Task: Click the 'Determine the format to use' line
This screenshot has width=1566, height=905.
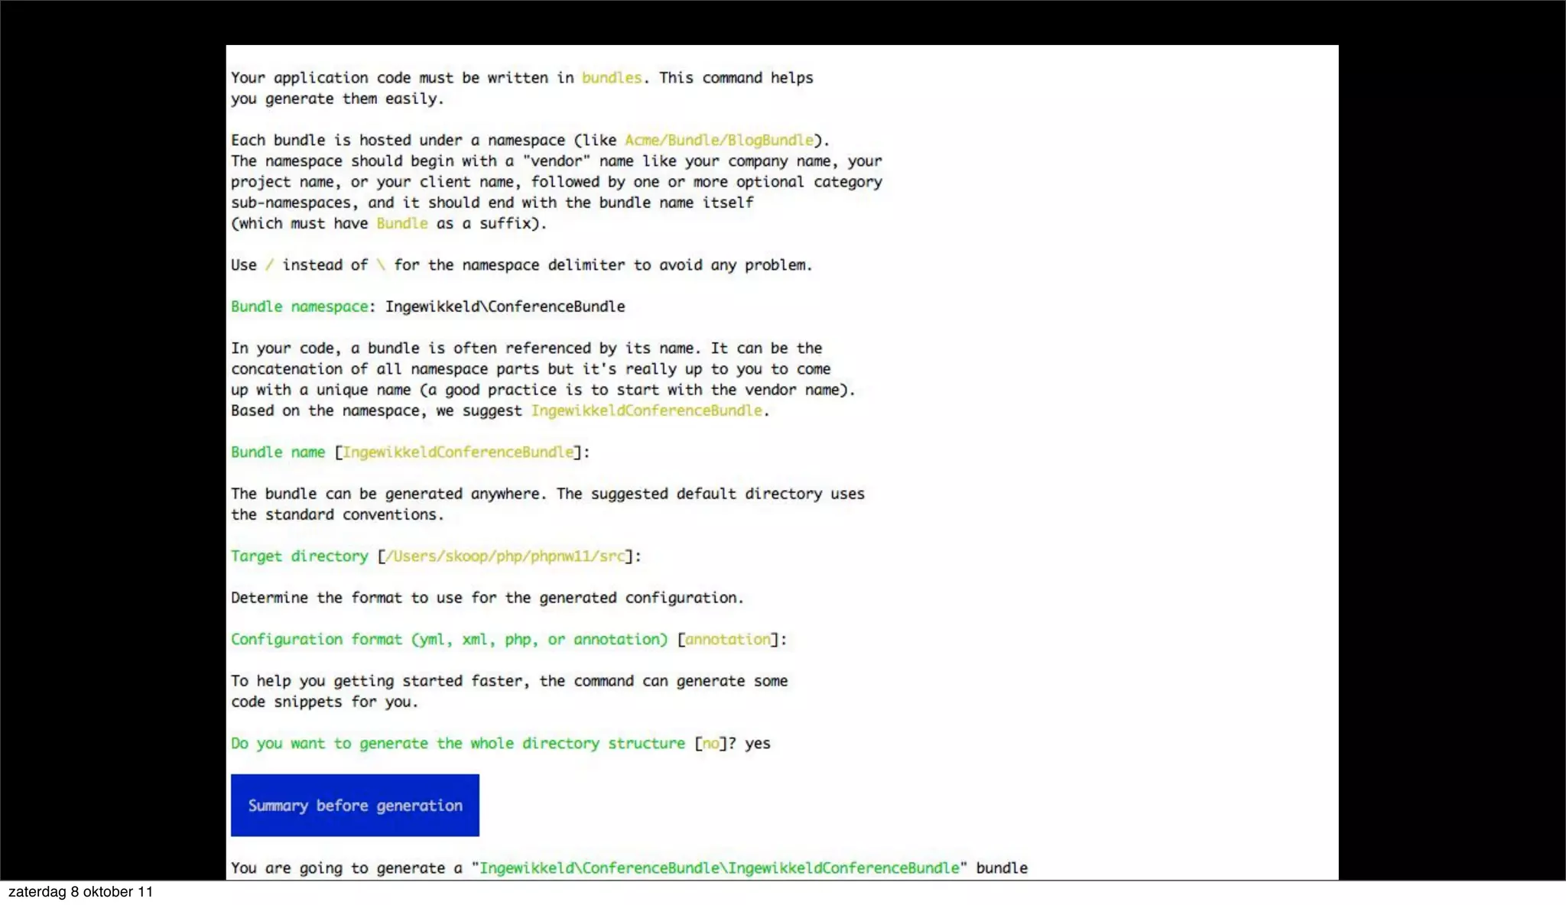Action: click(487, 598)
